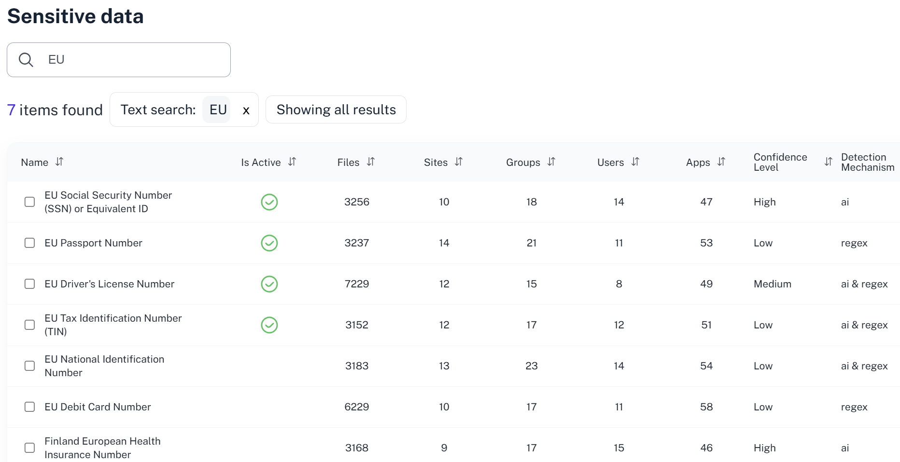
Task: Select EU Social Security Number checkbox
Action: tap(30, 202)
